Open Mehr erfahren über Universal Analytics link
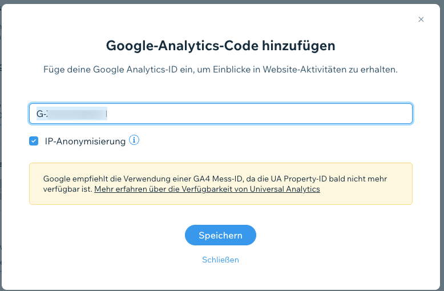Image resolution: width=444 pixels, height=291 pixels. (x=207, y=189)
